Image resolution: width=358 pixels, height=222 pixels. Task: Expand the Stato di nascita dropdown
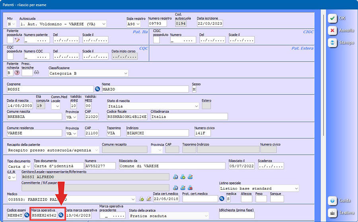(x=196, y=106)
